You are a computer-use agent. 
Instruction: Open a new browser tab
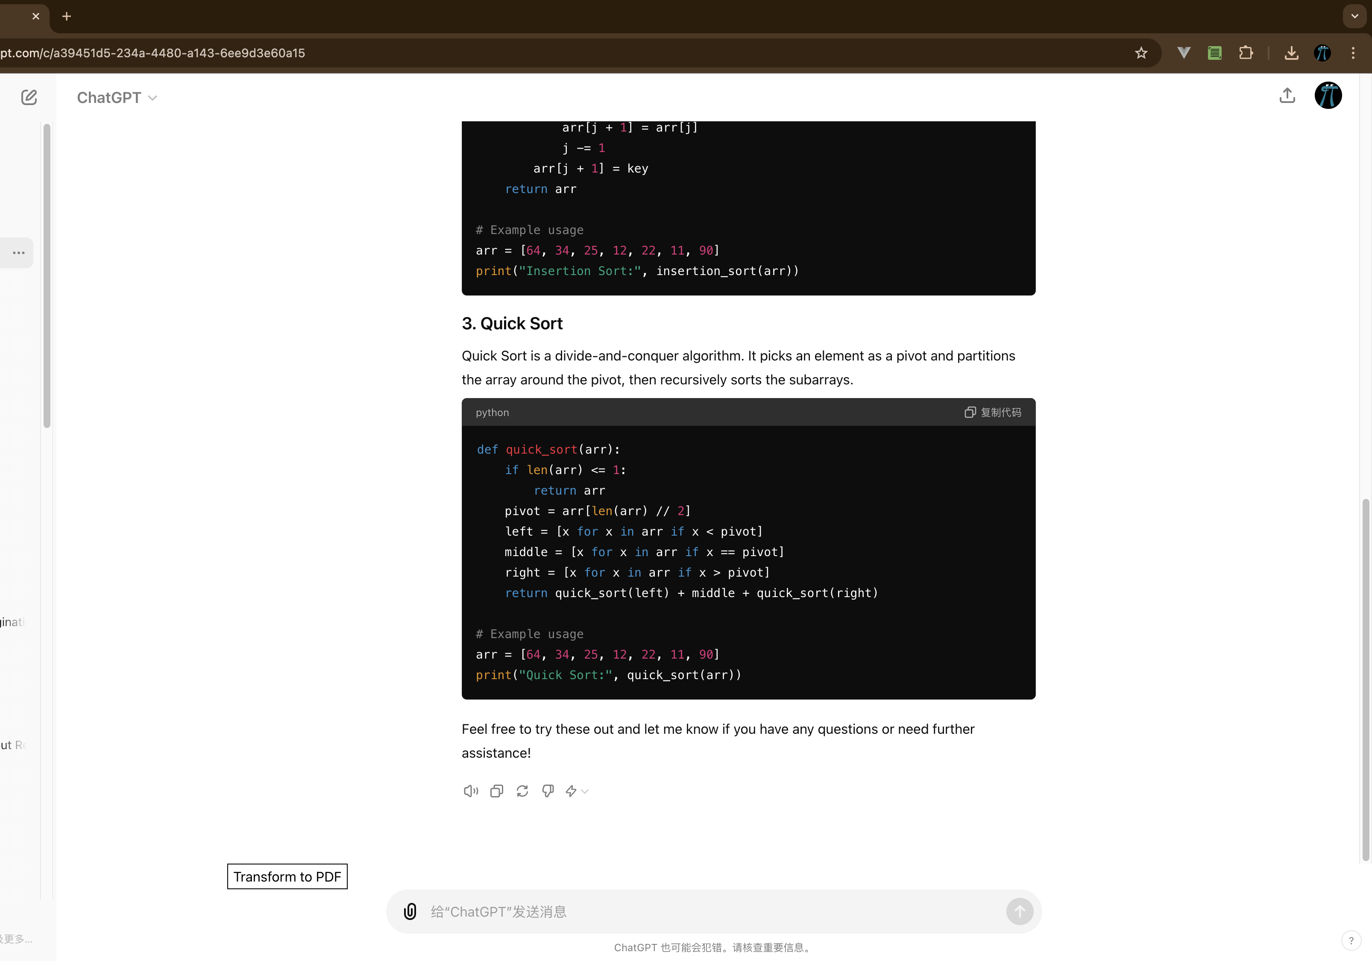point(67,16)
